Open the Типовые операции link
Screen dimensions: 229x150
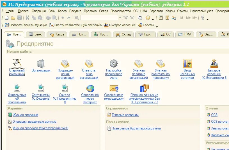click(x=125, y=115)
